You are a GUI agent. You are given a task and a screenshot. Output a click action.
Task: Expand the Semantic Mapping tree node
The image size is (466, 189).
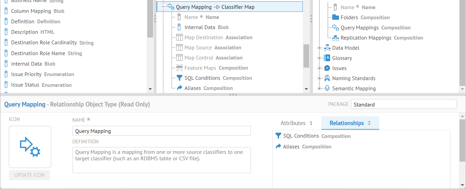[319, 89]
